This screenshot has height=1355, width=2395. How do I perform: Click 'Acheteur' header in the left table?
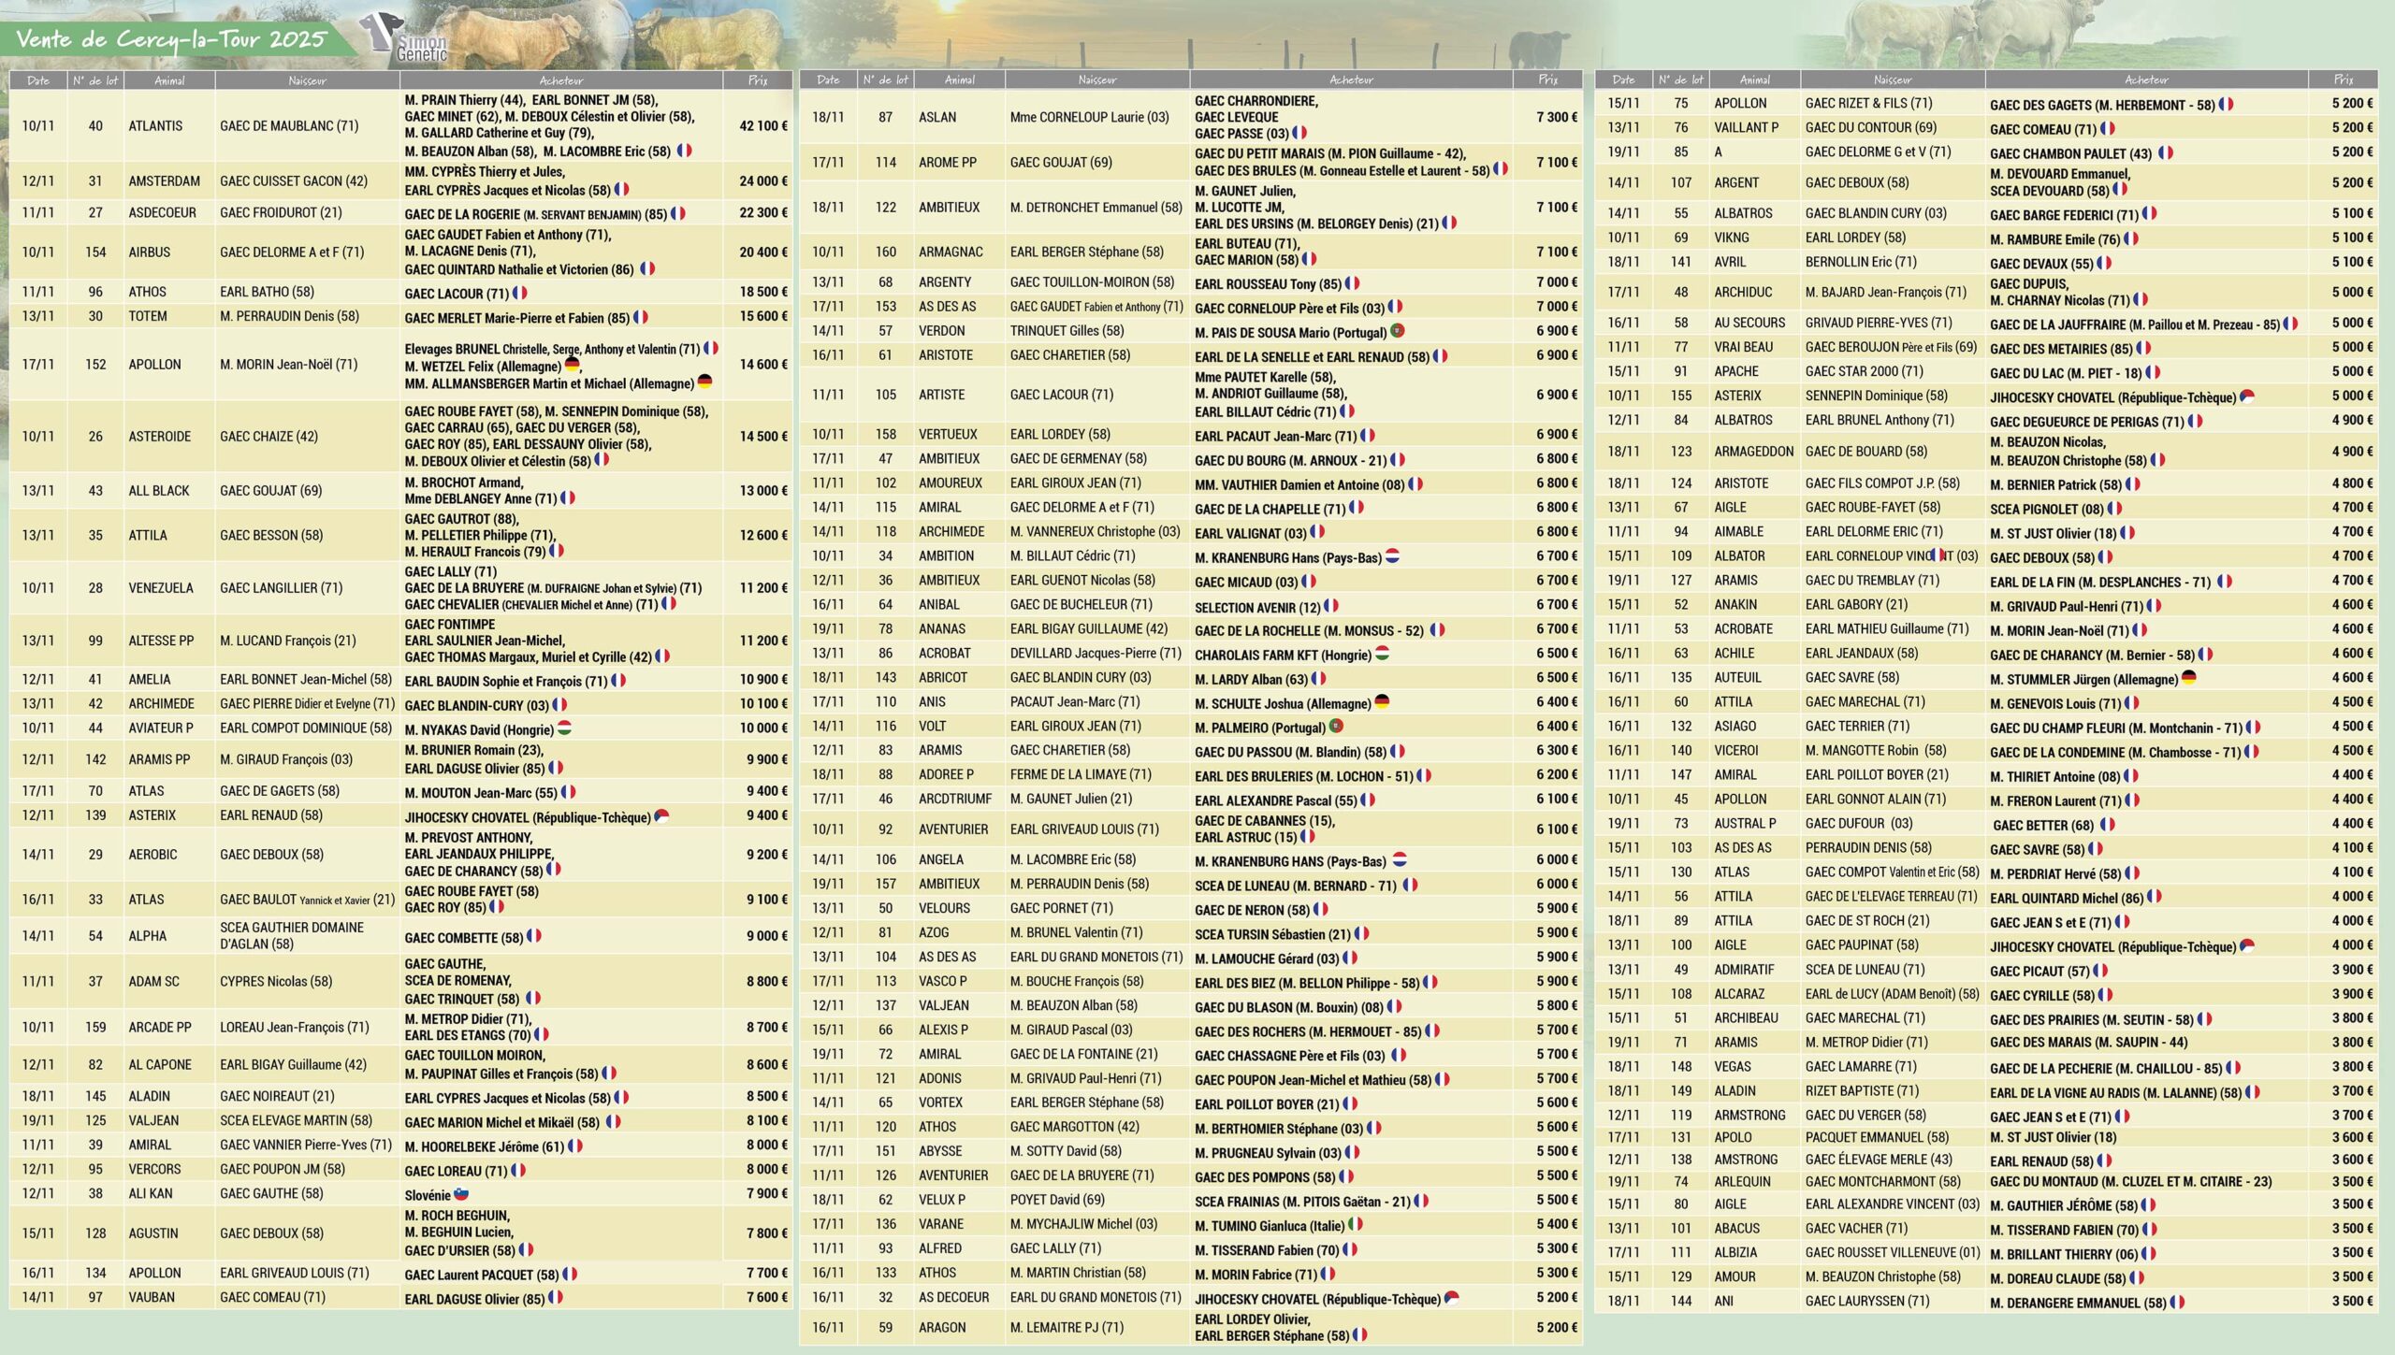click(560, 80)
